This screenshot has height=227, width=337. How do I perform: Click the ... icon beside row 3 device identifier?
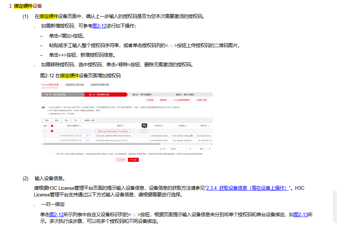(x=87, y=140)
